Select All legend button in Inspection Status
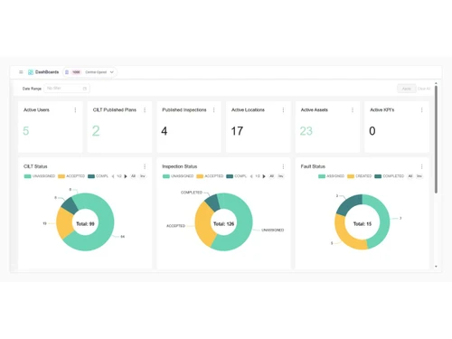 tap(271, 176)
